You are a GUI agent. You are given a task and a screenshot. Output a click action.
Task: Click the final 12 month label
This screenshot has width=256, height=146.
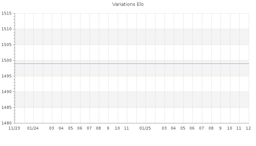248,128
